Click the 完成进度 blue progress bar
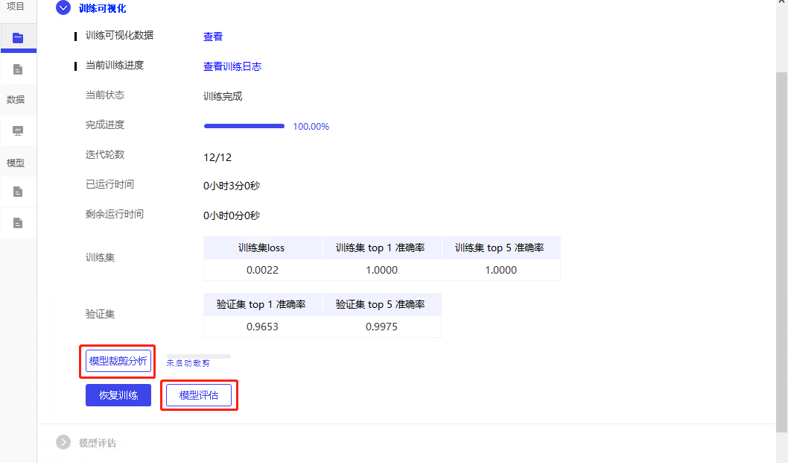 tap(244, 126)
